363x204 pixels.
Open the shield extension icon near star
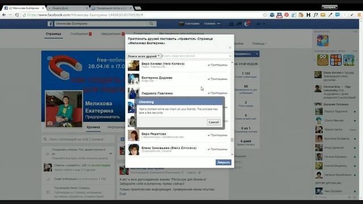pos(272,15)
